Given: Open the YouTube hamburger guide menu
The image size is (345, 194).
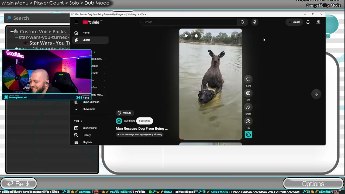Looking at the screenshot, I should coord(76,22).
